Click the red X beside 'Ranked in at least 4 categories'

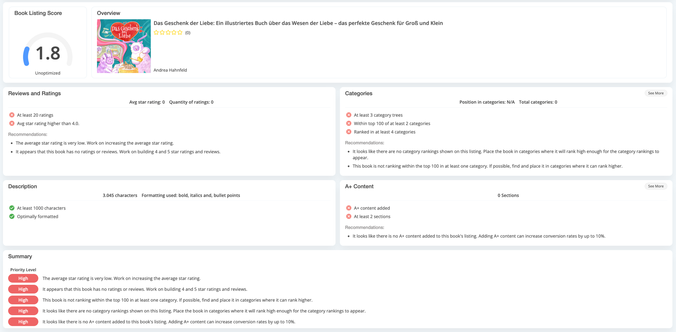pos(348,132)
